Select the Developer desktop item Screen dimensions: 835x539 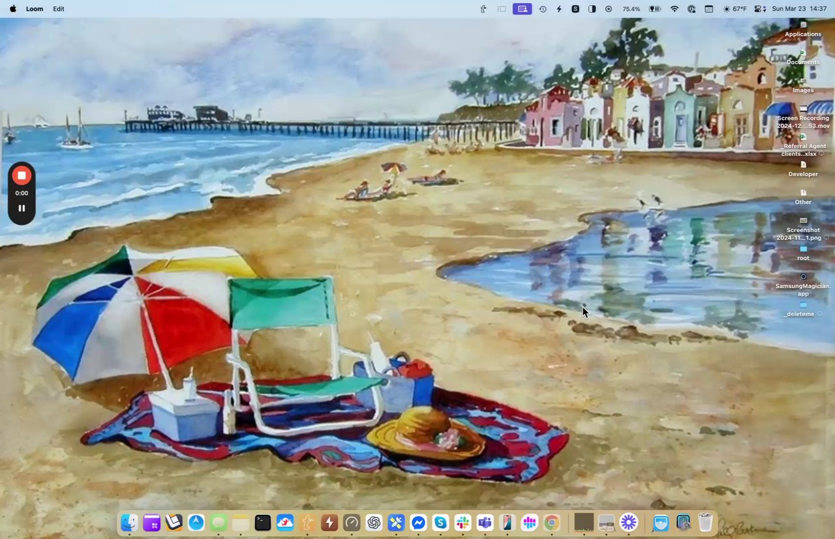(803, 169)
